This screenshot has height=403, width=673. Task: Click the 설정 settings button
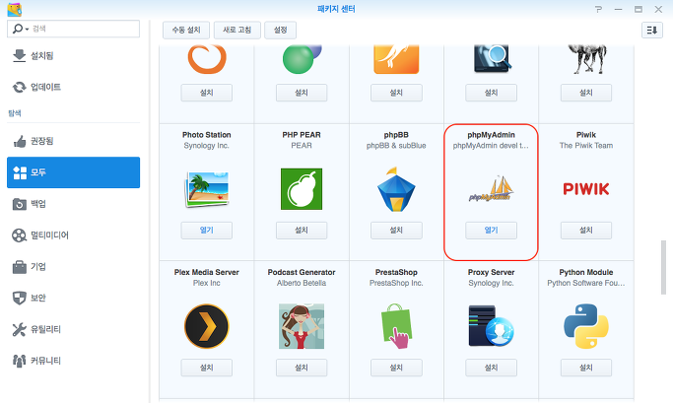pos(280,30)
